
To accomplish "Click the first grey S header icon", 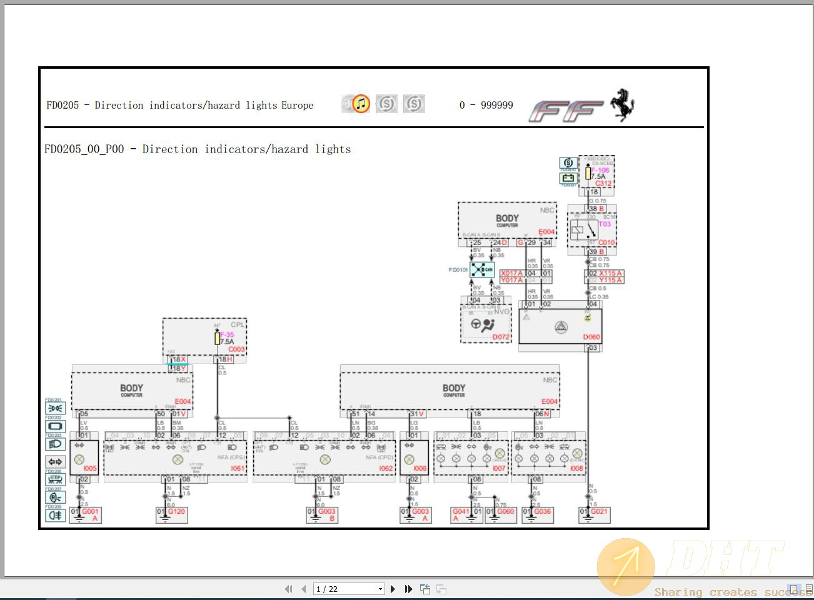I will pyautogui.click(x=387, y=104).
